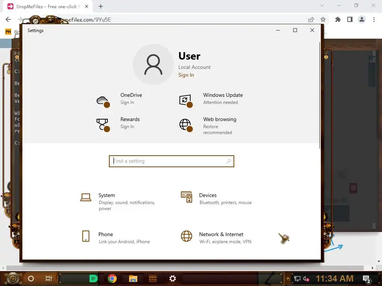Click the User avatar picture

(x=153, y=64)
